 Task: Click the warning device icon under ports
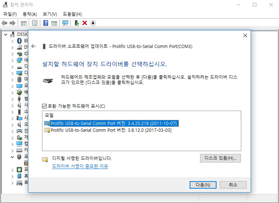click(26, 163)
